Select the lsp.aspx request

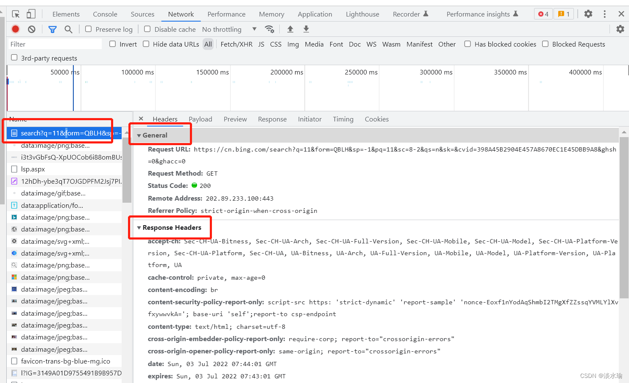click(x=64, y=169)
